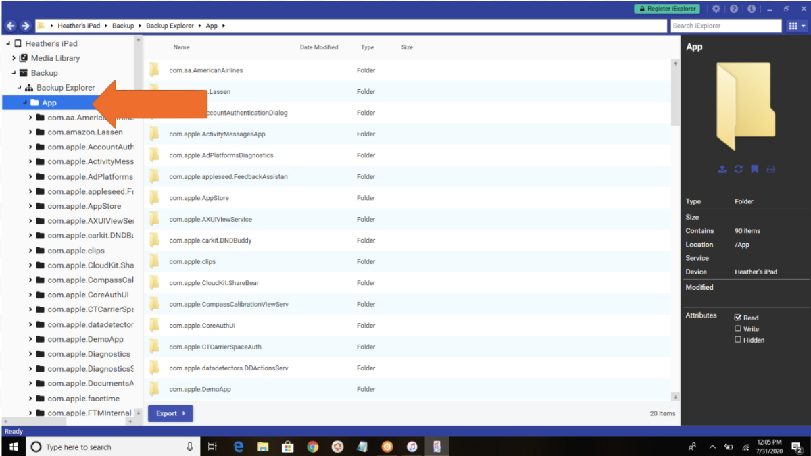The height and width of the screenshot is (456, 811).
Task: Uncheck the Read attribute checkbox
Action: pos(739,317)
